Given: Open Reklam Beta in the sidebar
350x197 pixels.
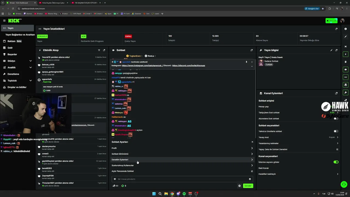Looking at the screenshot, I should coord(17,41).
